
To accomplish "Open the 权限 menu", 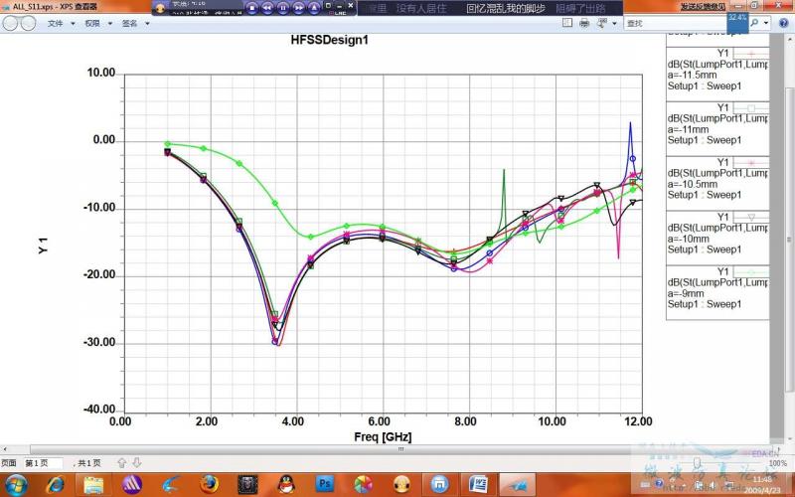I will (x=92, y=23).
